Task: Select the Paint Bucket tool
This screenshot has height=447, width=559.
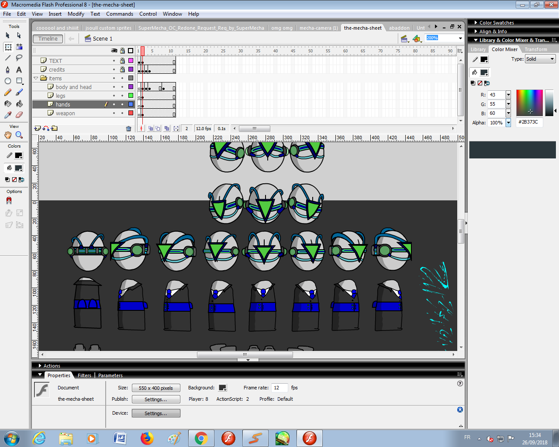Action: point(19,103)
